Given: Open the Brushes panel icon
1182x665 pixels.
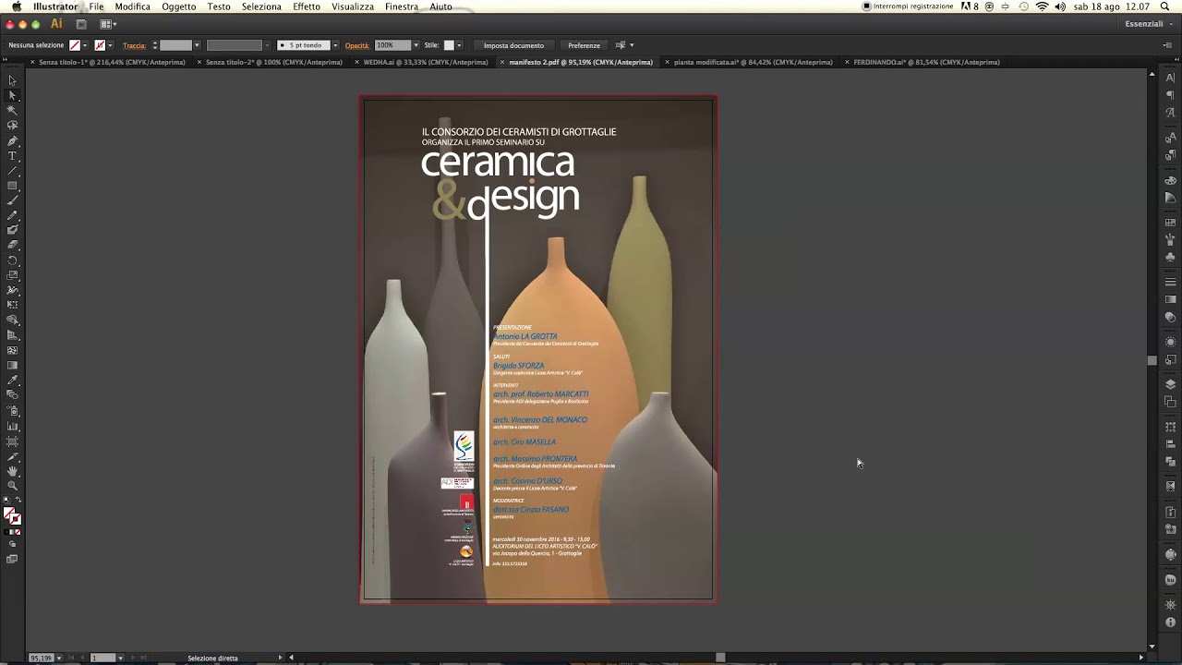Looking at the screenshot, I should [1170, 239].
